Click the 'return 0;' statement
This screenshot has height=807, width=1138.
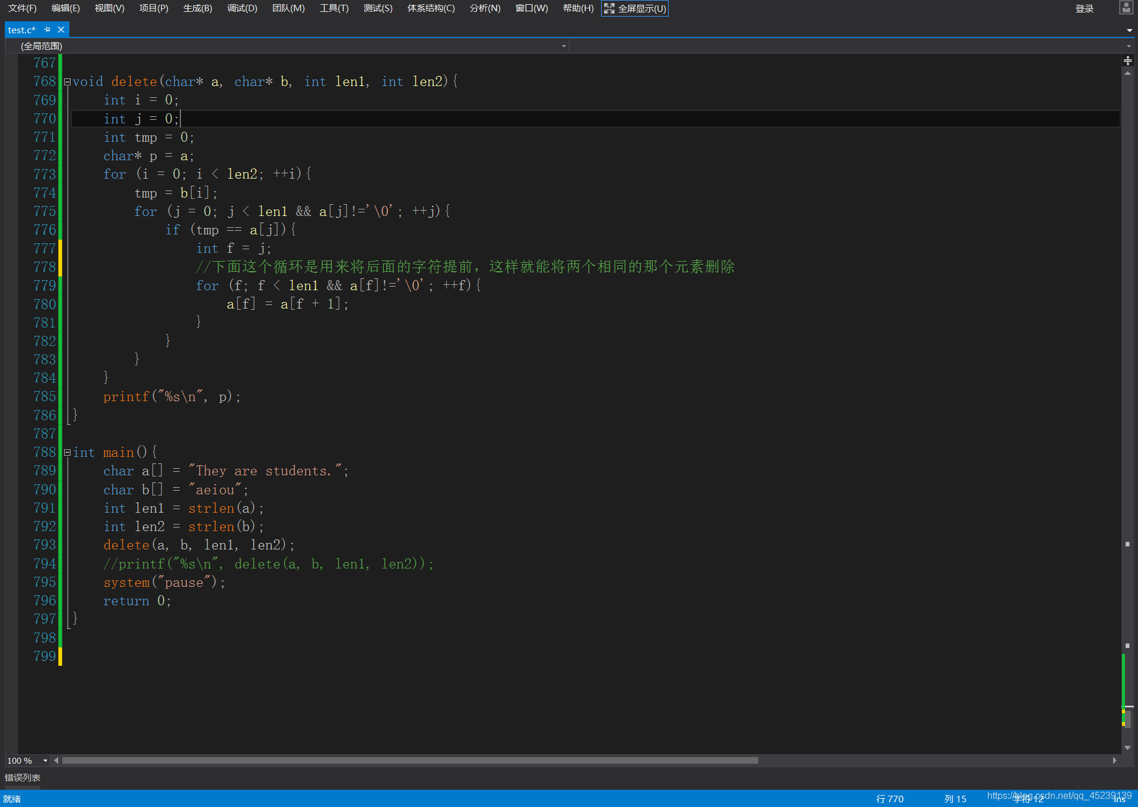coord(137,601)
